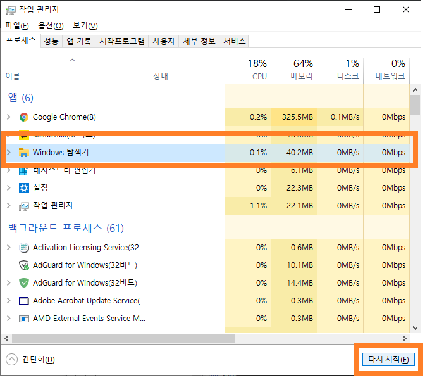Click the vertical scrollbar down arrow
The image size is (425, 380).
(416, 328)
